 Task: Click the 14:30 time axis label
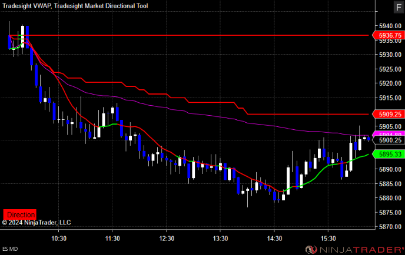point(274,239)
